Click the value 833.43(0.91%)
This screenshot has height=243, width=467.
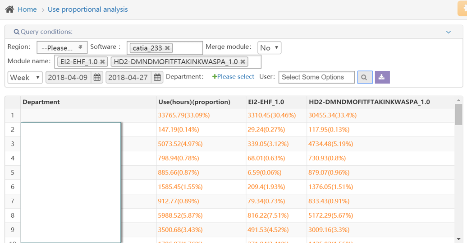pyautogui.click(x=329, y=201)
